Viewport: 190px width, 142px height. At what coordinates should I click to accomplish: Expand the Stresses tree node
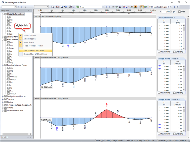[x=2, y=99]
